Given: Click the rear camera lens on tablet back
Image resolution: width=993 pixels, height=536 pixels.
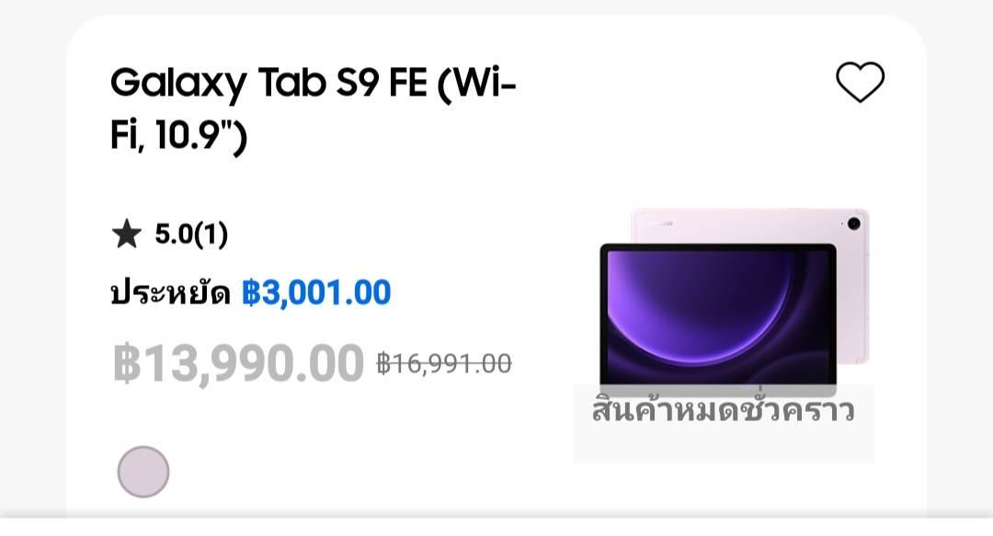Looking at the screenshot, I should (x=853, y=223).
